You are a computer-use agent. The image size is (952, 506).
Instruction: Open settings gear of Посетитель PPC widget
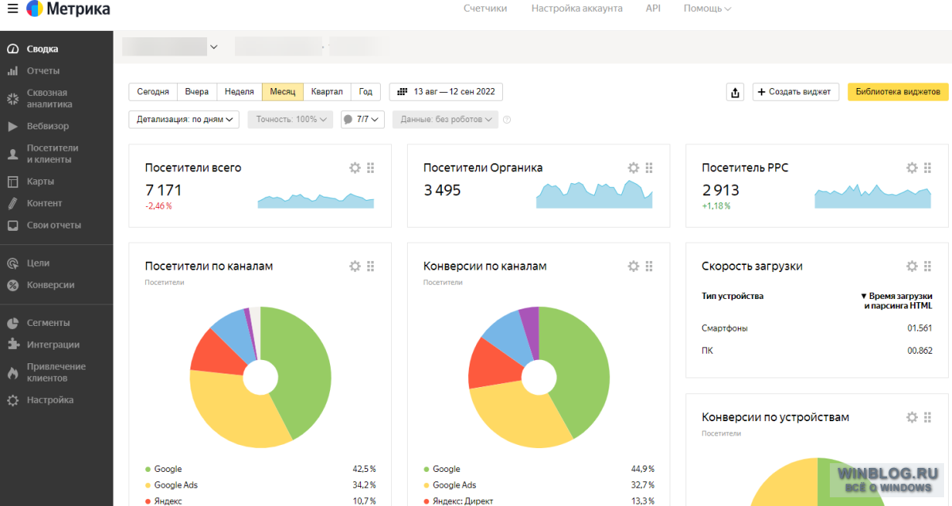(912, 168)
